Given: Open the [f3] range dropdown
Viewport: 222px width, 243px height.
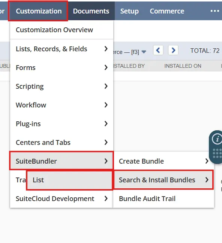Looking at the screenshot, I should (144, 52).
